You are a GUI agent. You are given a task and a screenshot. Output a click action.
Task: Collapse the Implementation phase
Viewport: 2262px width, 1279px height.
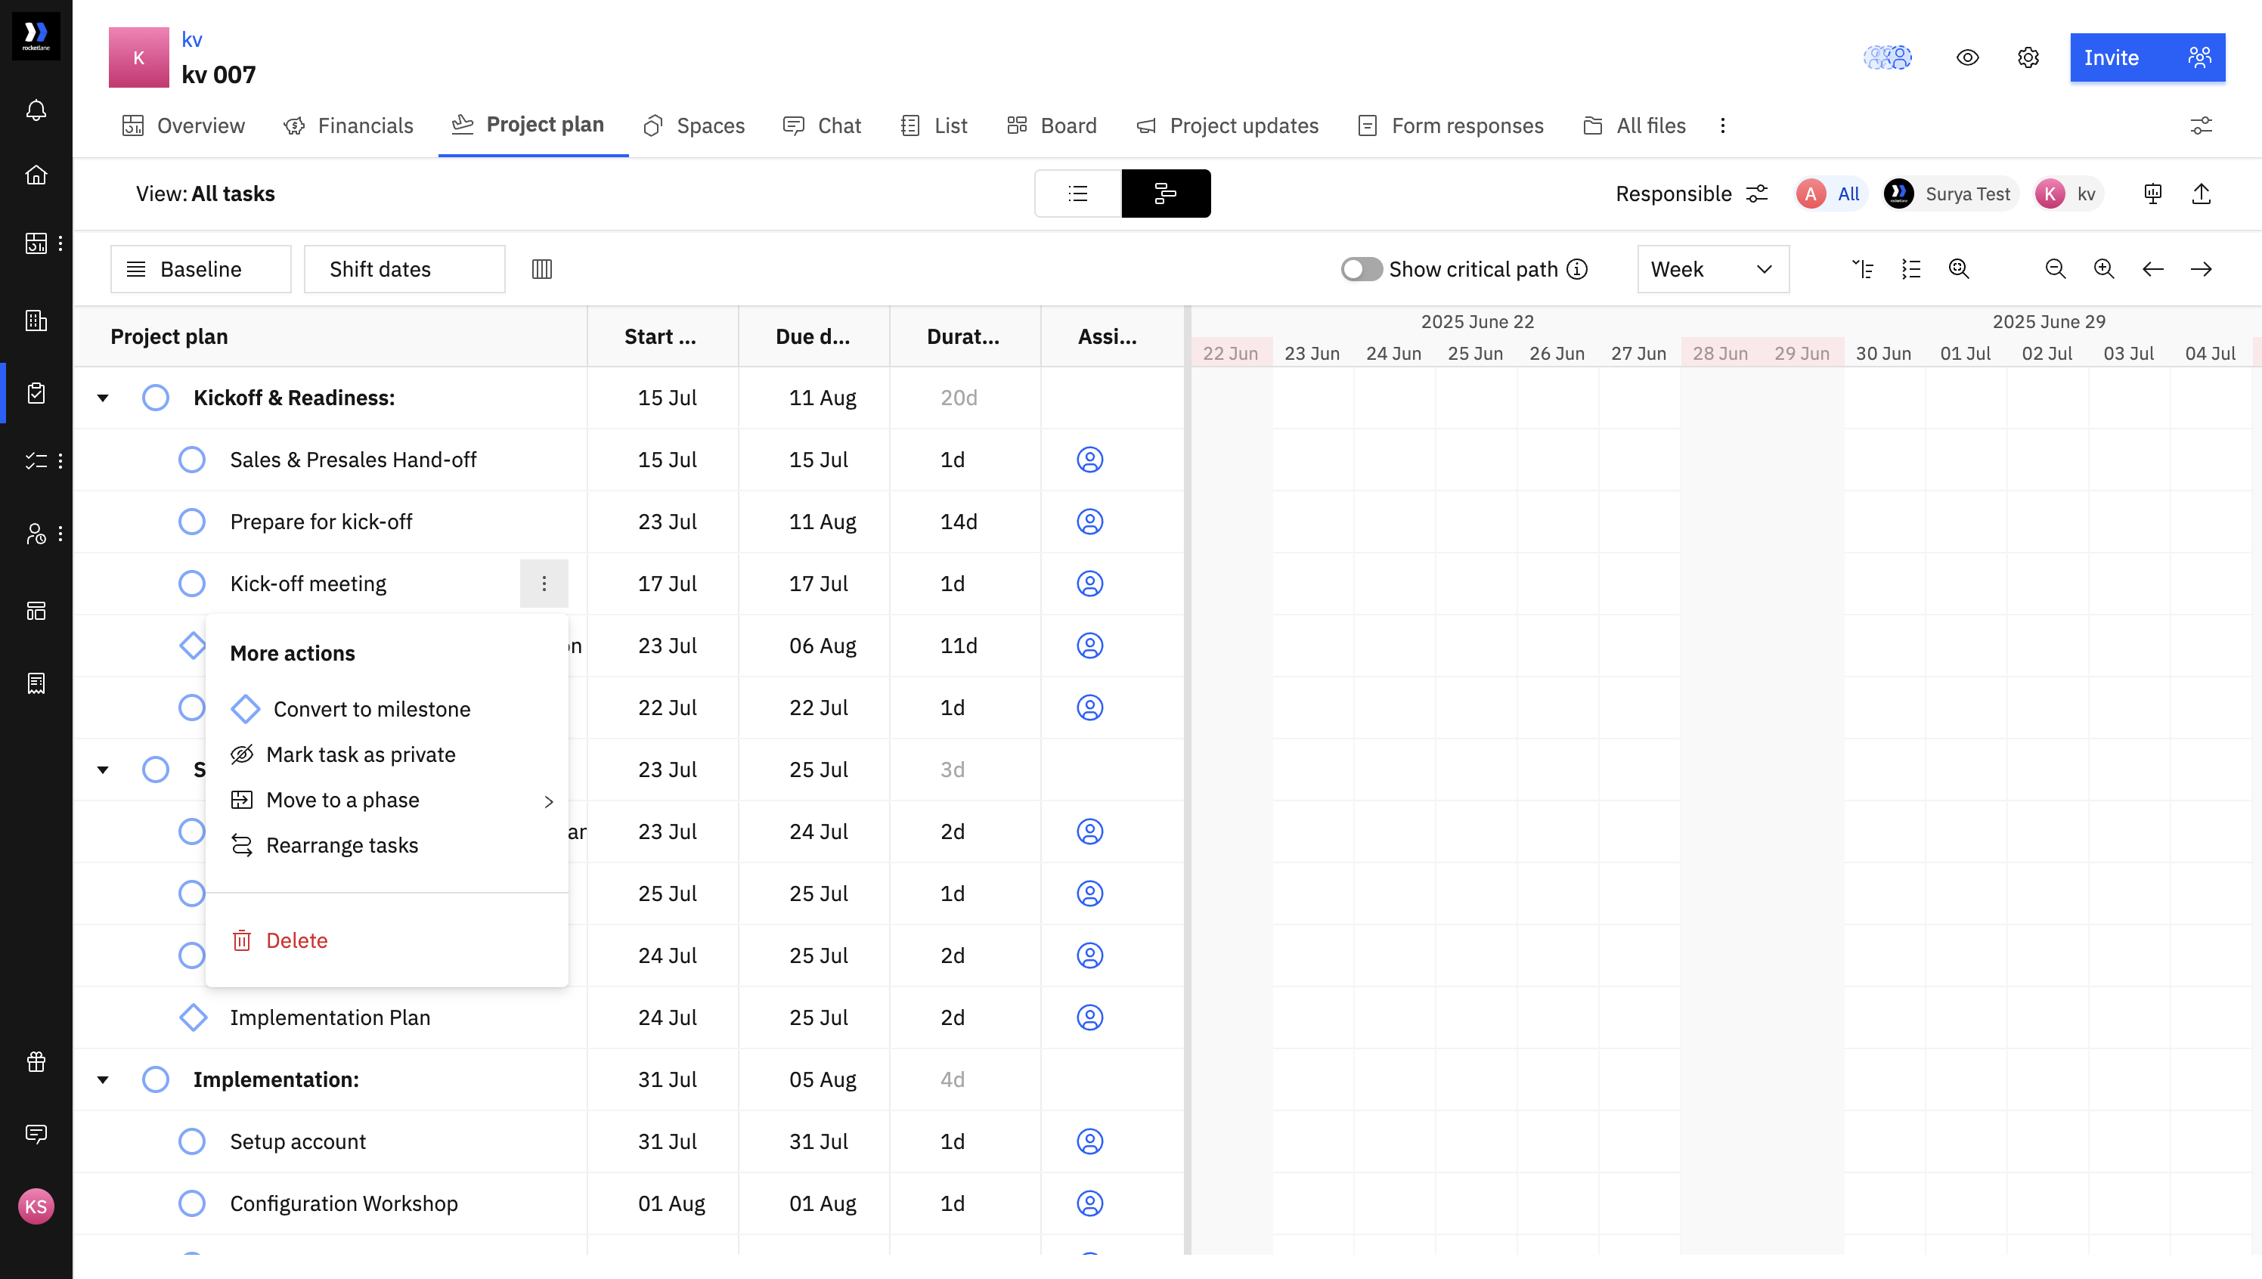[x=103, y=1079]
